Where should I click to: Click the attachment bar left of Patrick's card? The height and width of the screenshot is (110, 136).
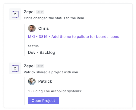[24, 91]
